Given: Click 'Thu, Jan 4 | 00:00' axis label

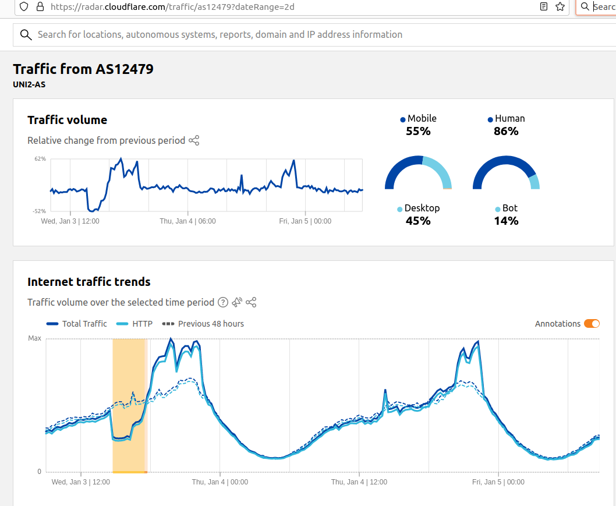Looking at the screenshot, I should point(220,482).
